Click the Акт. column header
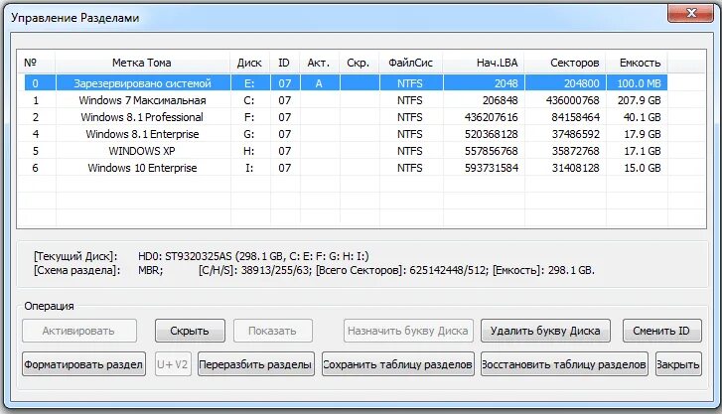The width and height of the screenshot is (722, 414). [319, 63]
